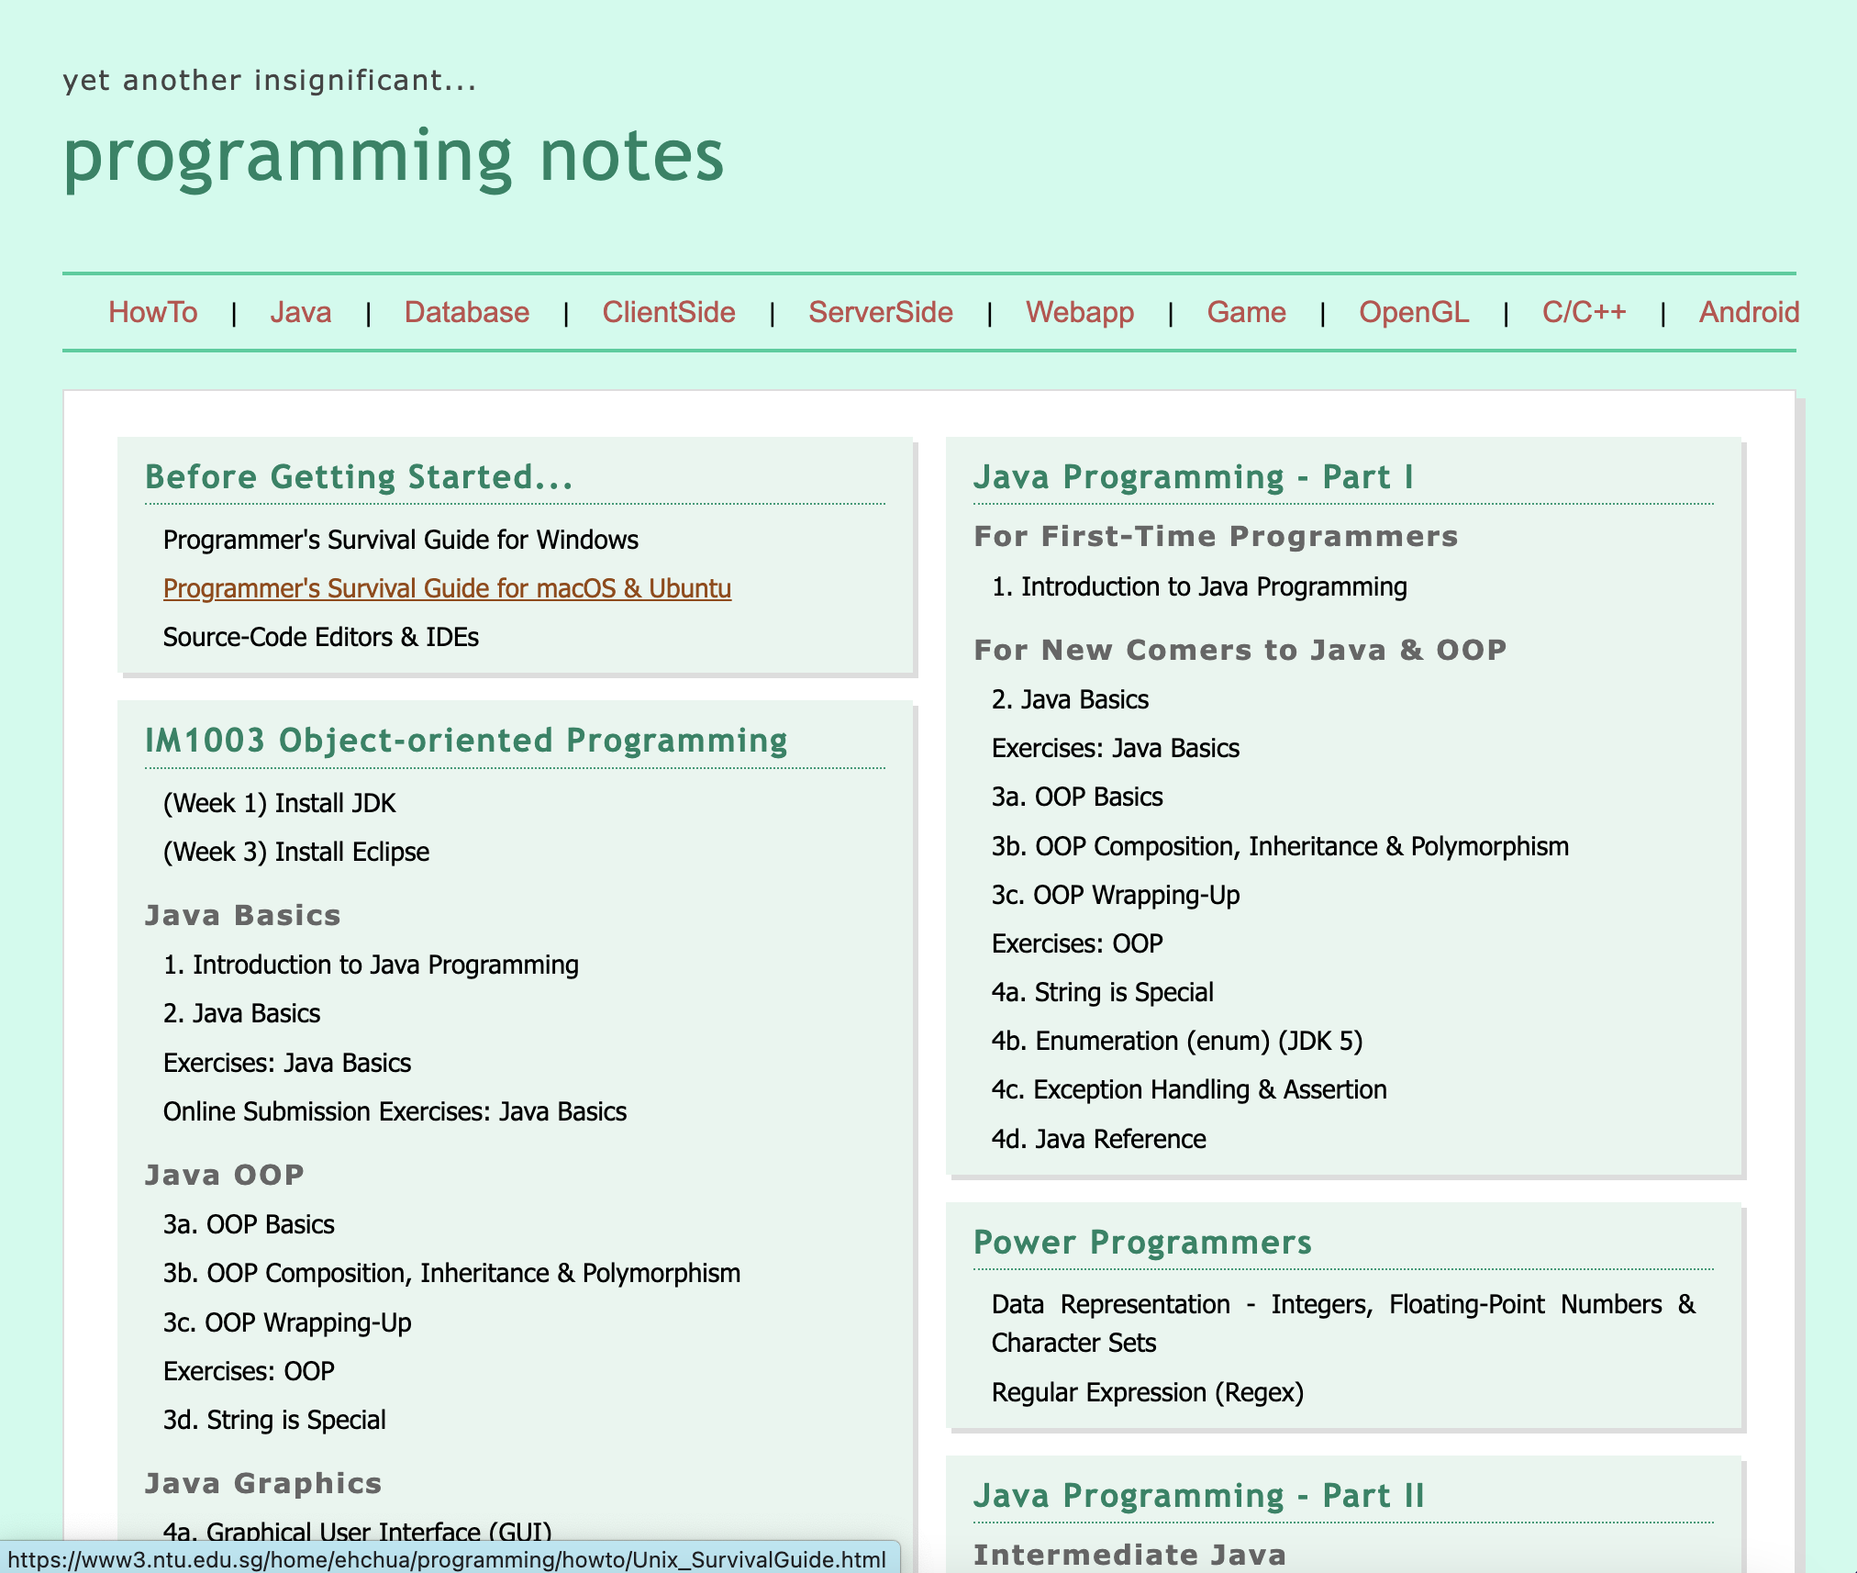Viewport: 1857px width, 1573px height.
Task: Click the programming notes site title
Action: (394, 156)
